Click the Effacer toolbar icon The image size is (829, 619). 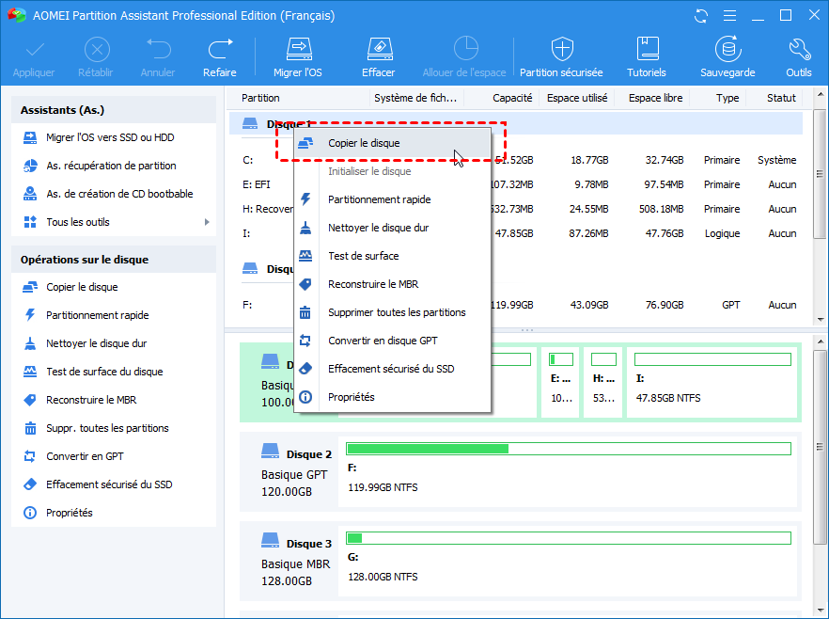coord(378,49)
